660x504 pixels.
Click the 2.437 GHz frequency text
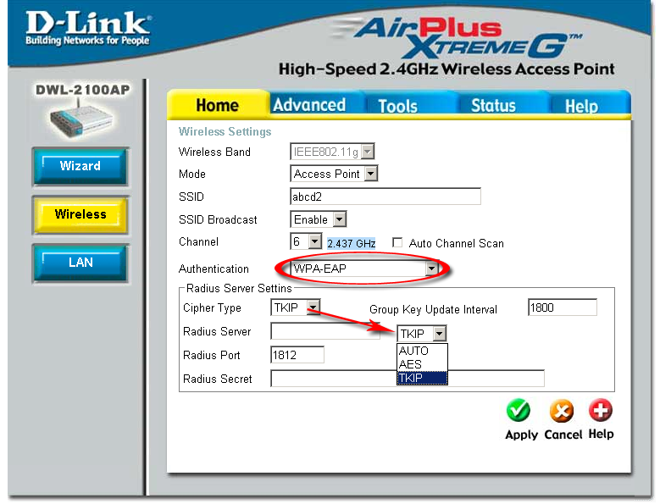click(352, 243)
